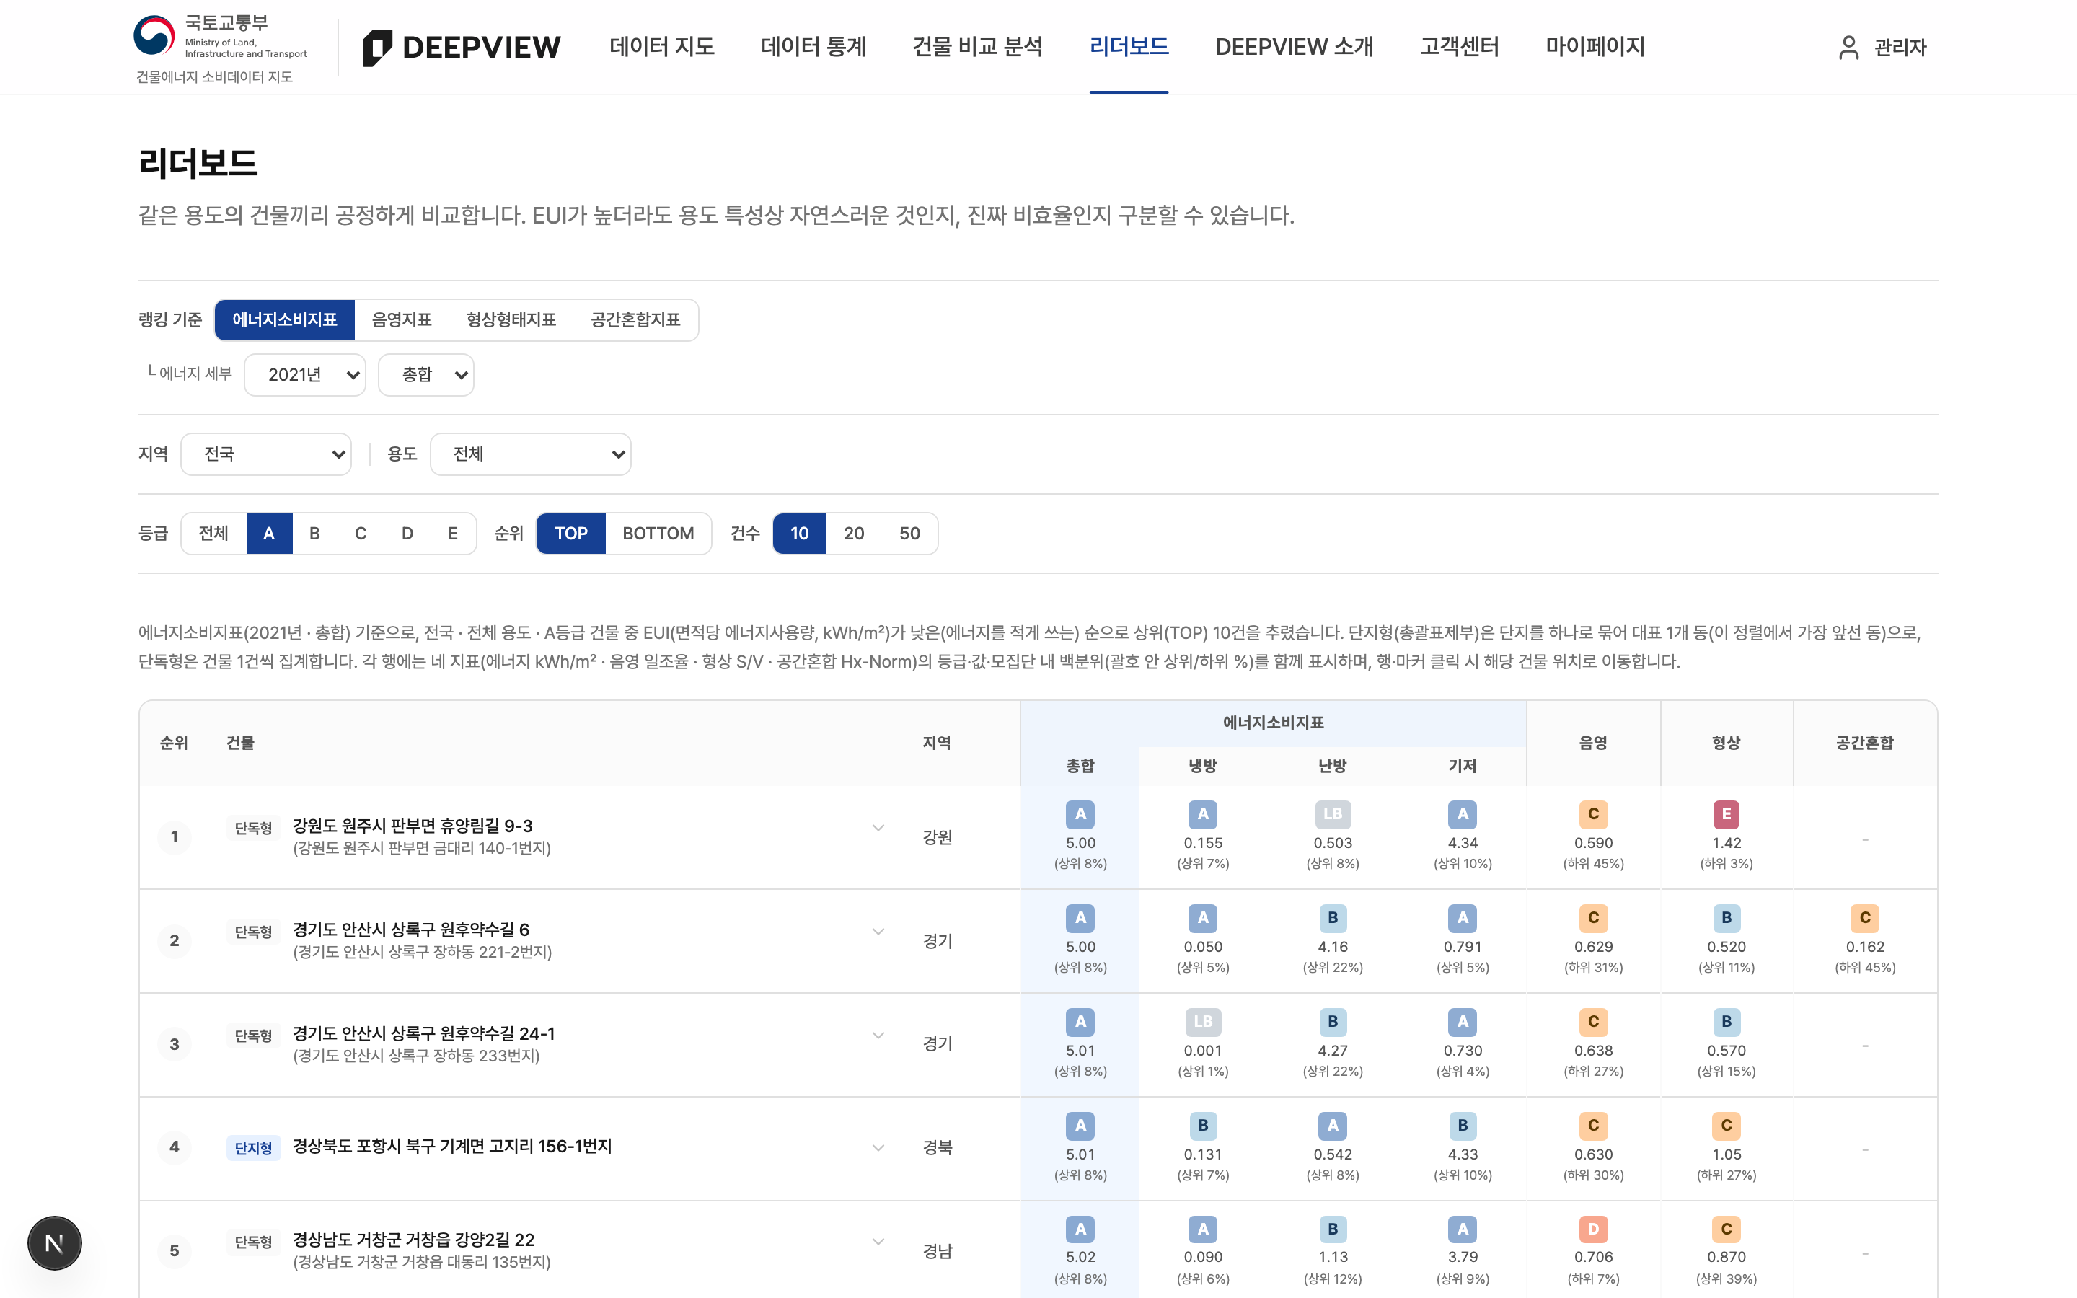Open the 총합 energy detail dropdown

point(425,375)
